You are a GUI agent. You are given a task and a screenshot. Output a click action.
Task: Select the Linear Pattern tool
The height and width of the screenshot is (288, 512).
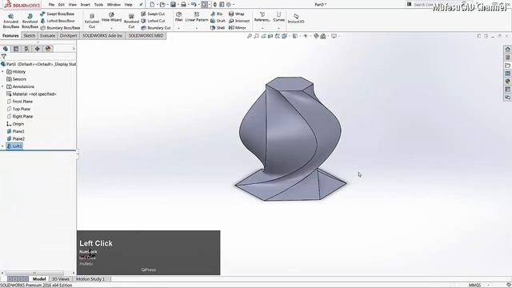197,17
